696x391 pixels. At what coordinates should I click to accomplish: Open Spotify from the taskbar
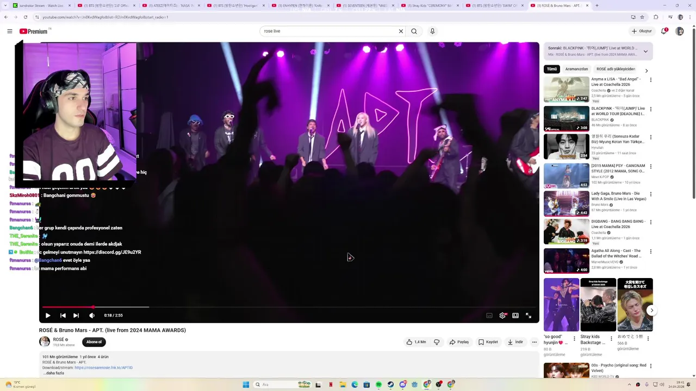(378, 384)
